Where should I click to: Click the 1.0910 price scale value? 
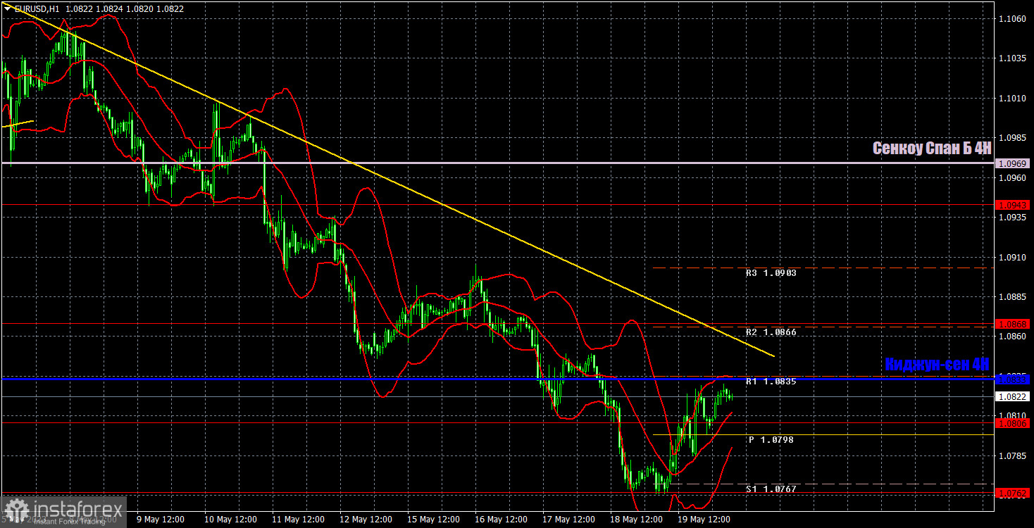tap(1012, 258)
